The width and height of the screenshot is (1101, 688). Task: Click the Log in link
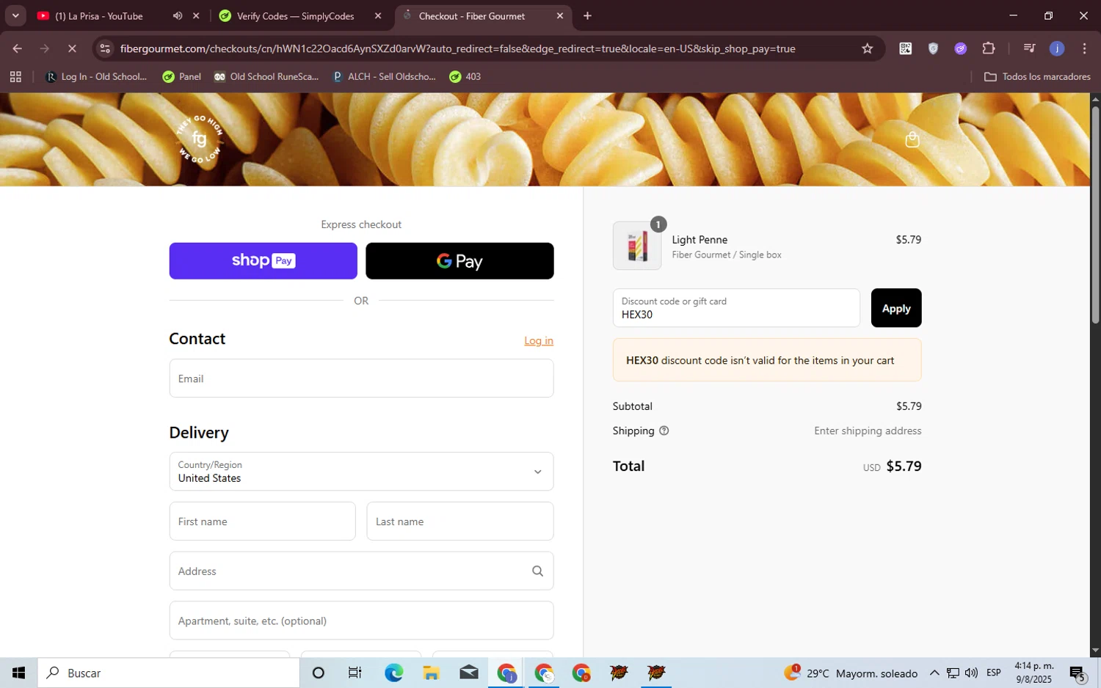539,340
